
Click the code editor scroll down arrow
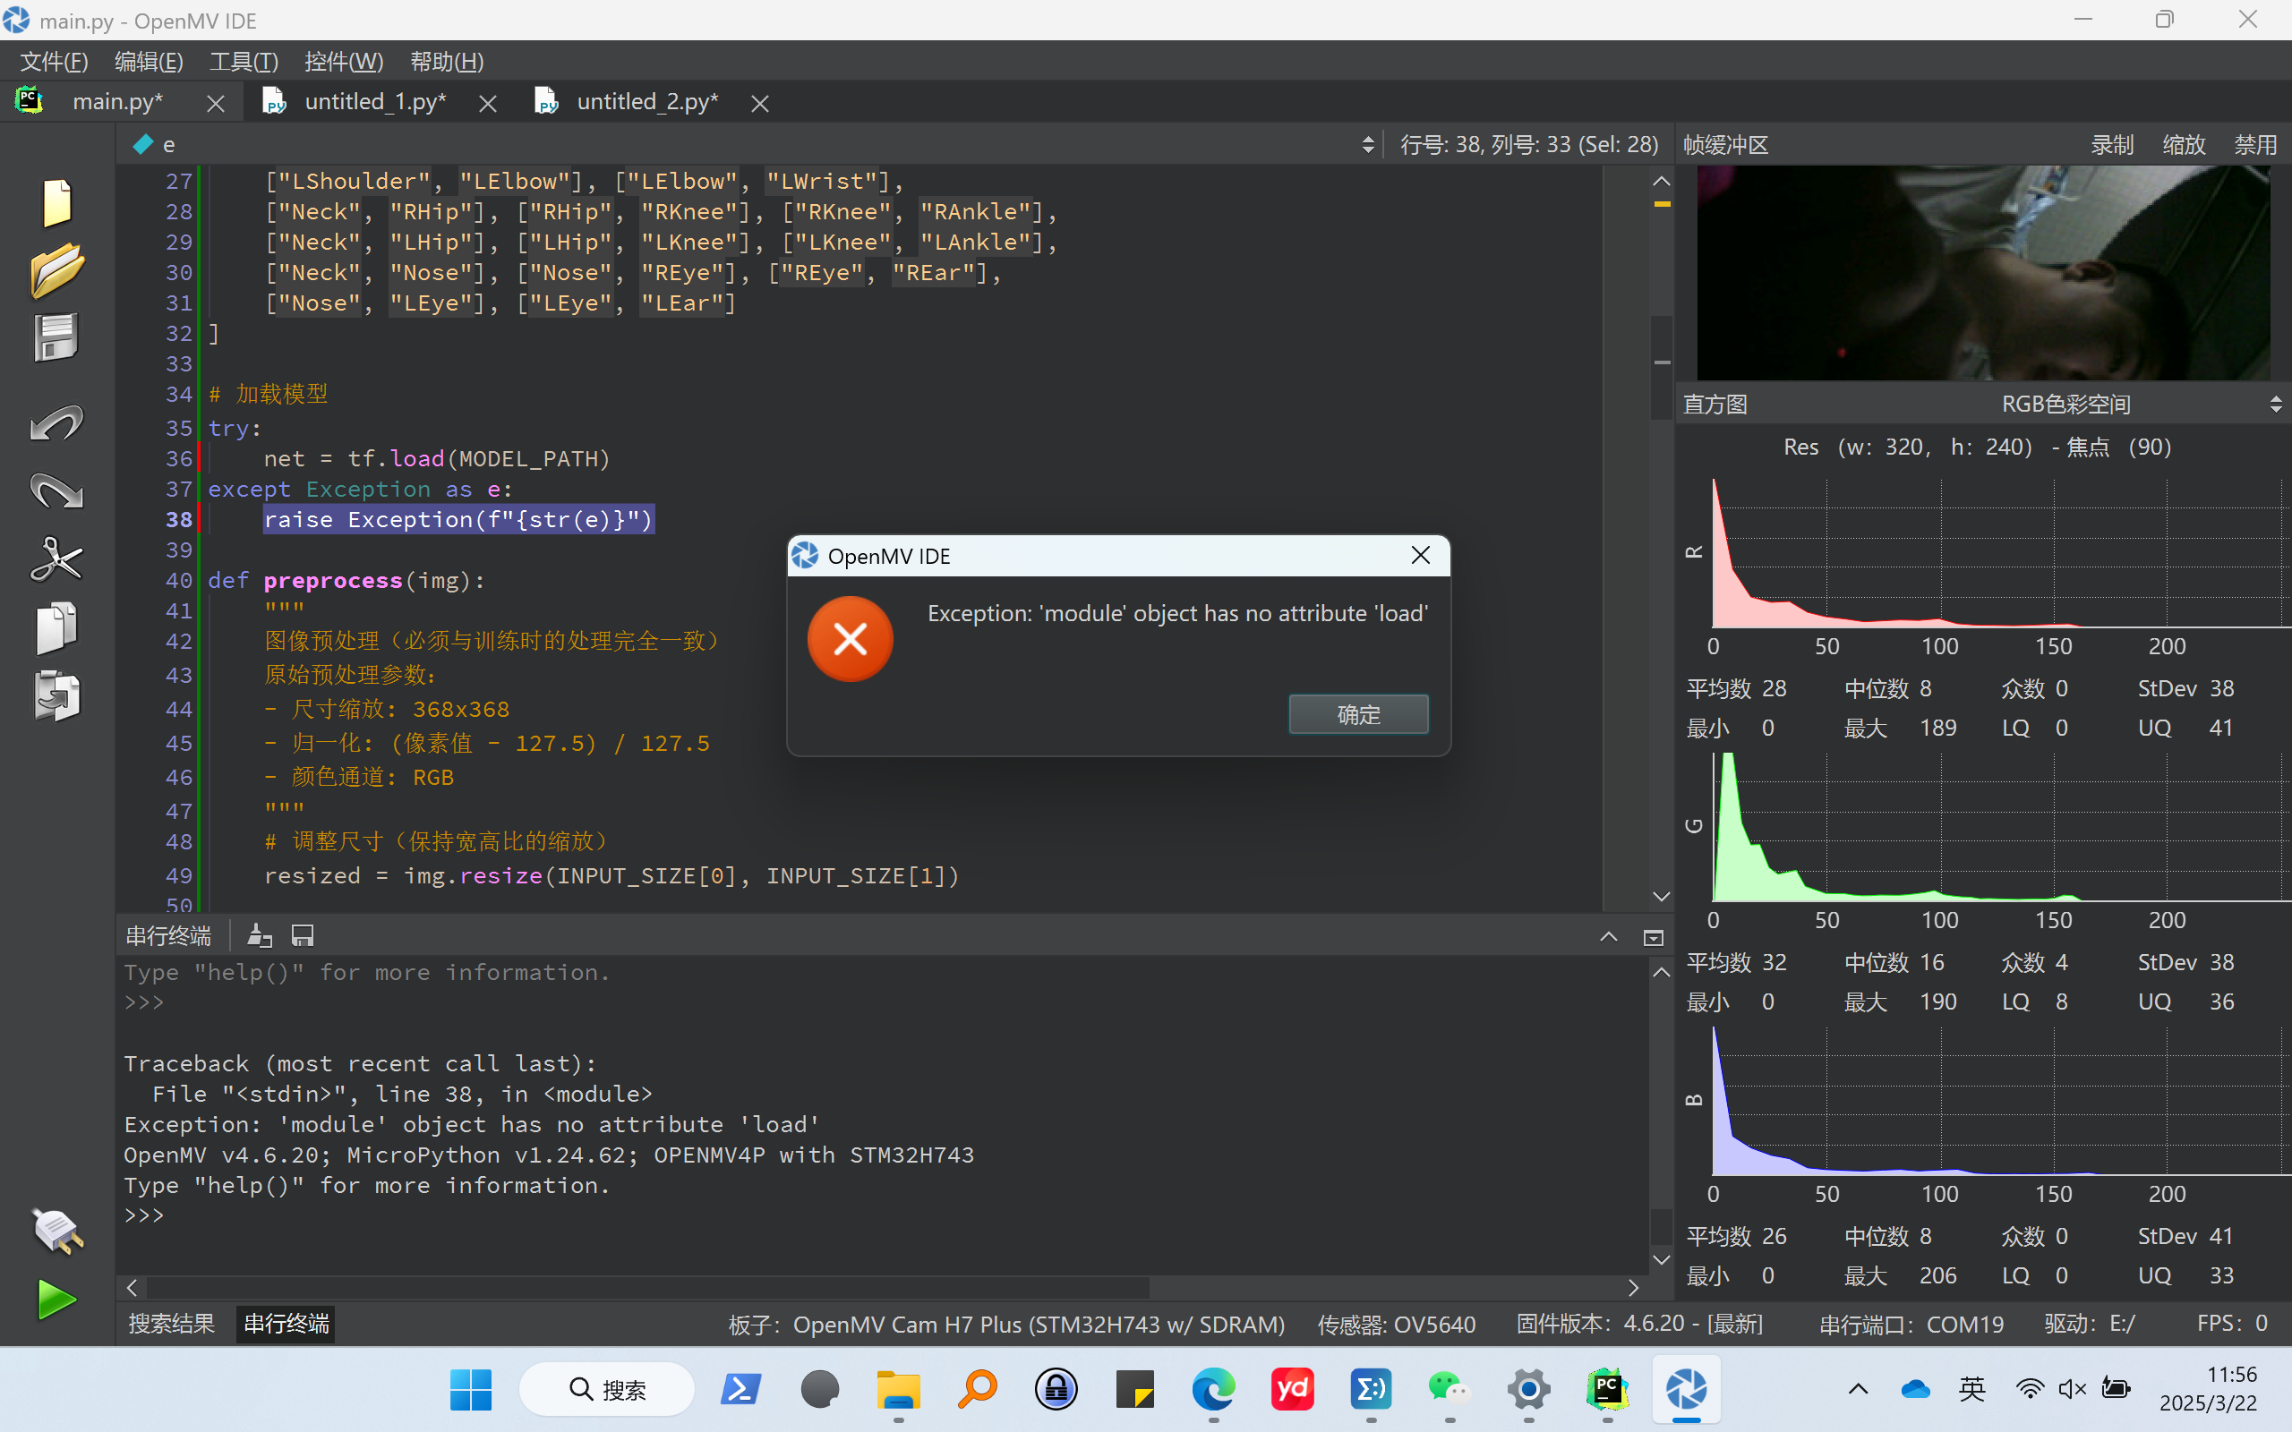click(x=1661, y=896)
